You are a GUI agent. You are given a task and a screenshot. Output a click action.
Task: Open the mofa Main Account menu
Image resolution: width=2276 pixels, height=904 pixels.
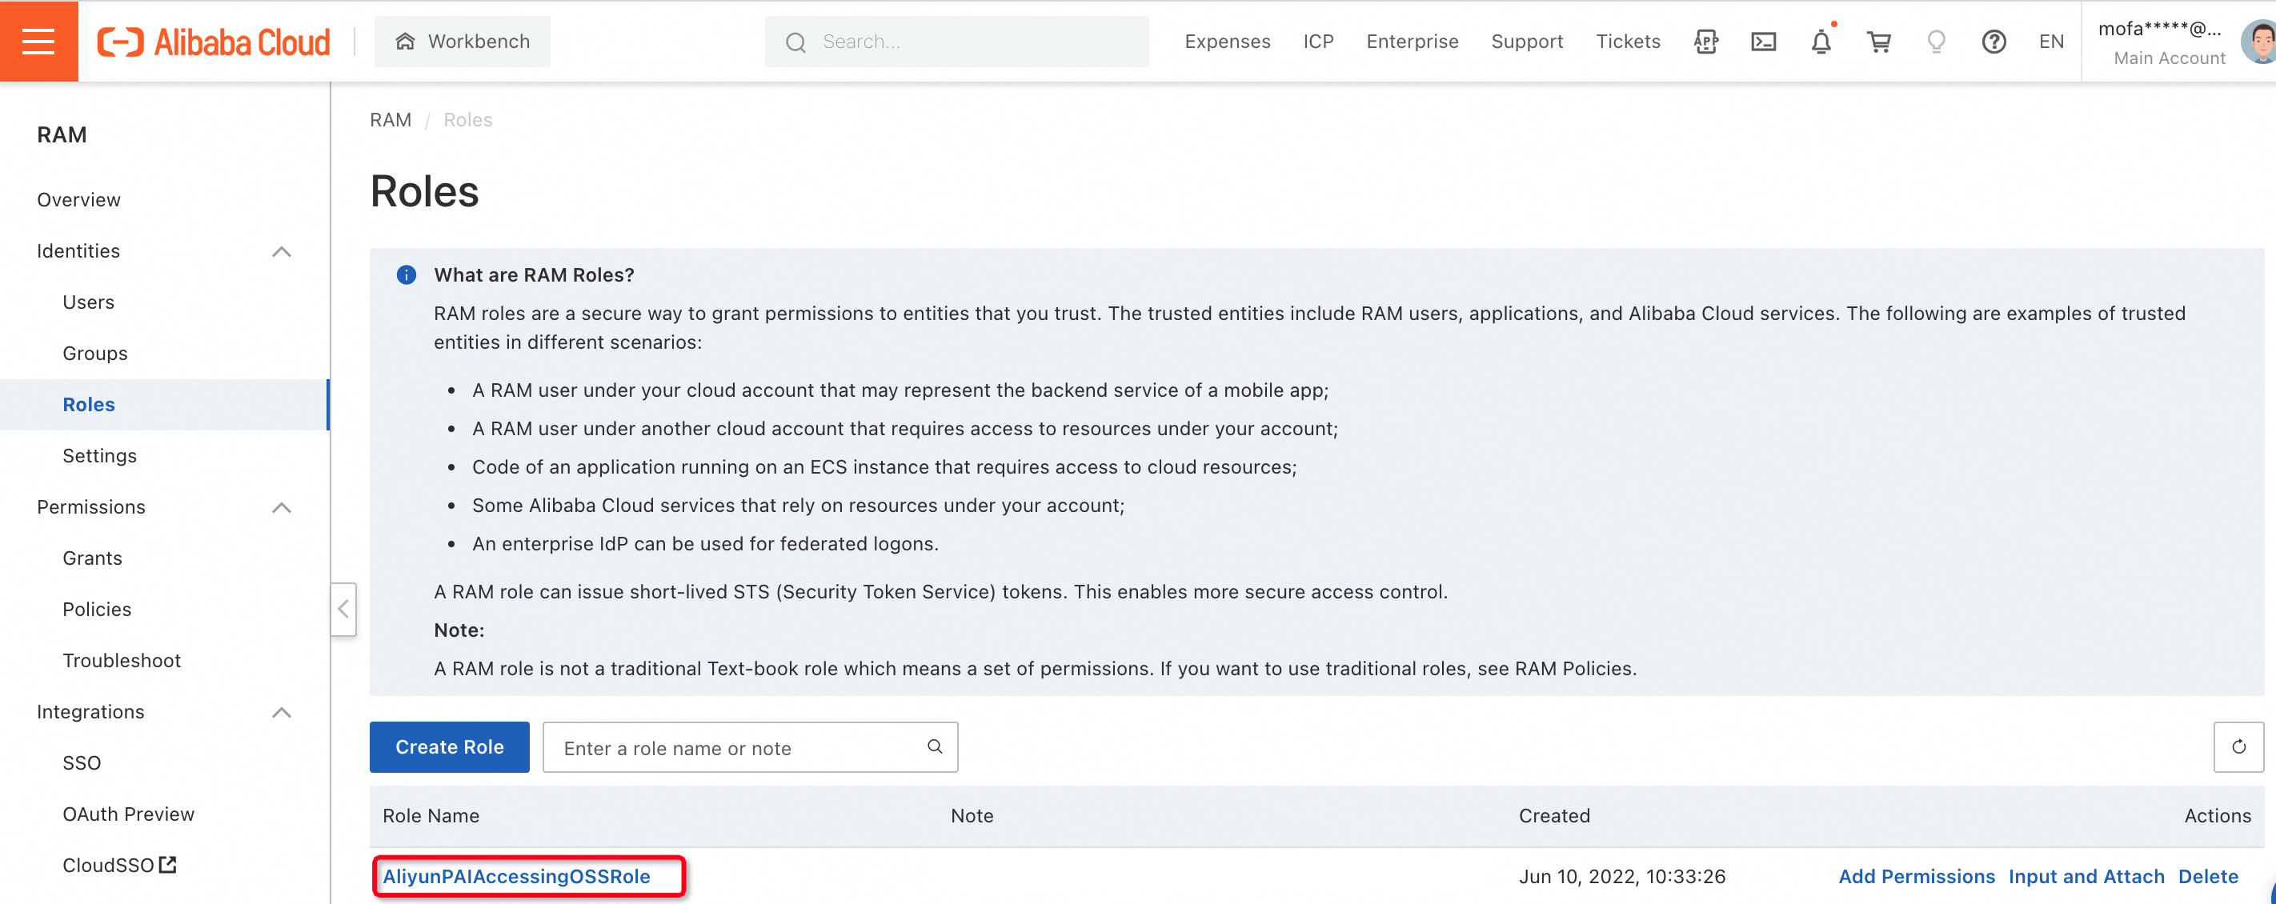(x=2161, y=42)
